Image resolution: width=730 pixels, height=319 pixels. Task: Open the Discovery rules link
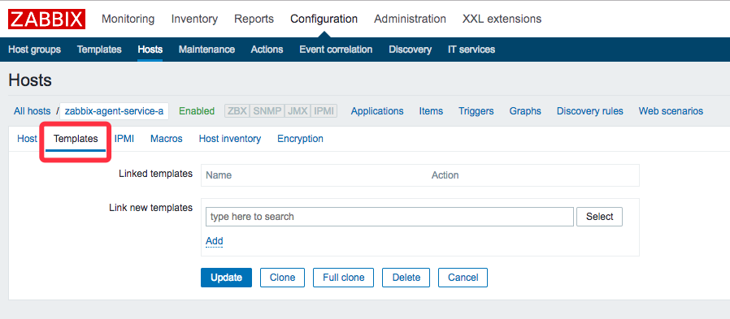590,111
